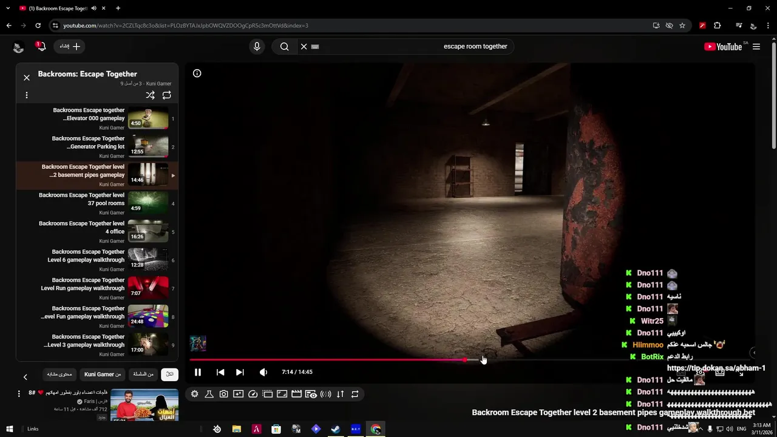Play the Level Fun gameplay walkthrough video

[97, 317]
